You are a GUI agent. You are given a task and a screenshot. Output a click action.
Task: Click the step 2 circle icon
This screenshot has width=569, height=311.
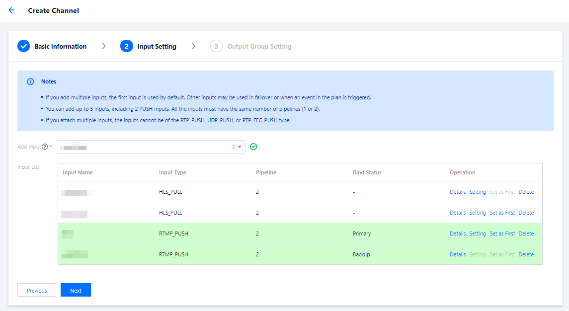pyautogui.click(x=127, y=46)
